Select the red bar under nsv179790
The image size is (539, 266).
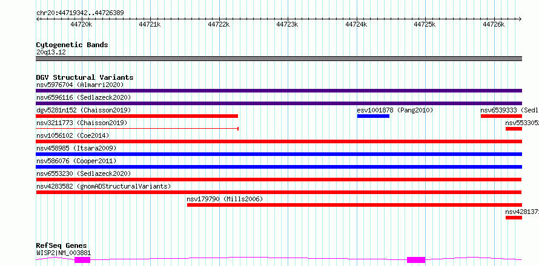coord(354,205)
